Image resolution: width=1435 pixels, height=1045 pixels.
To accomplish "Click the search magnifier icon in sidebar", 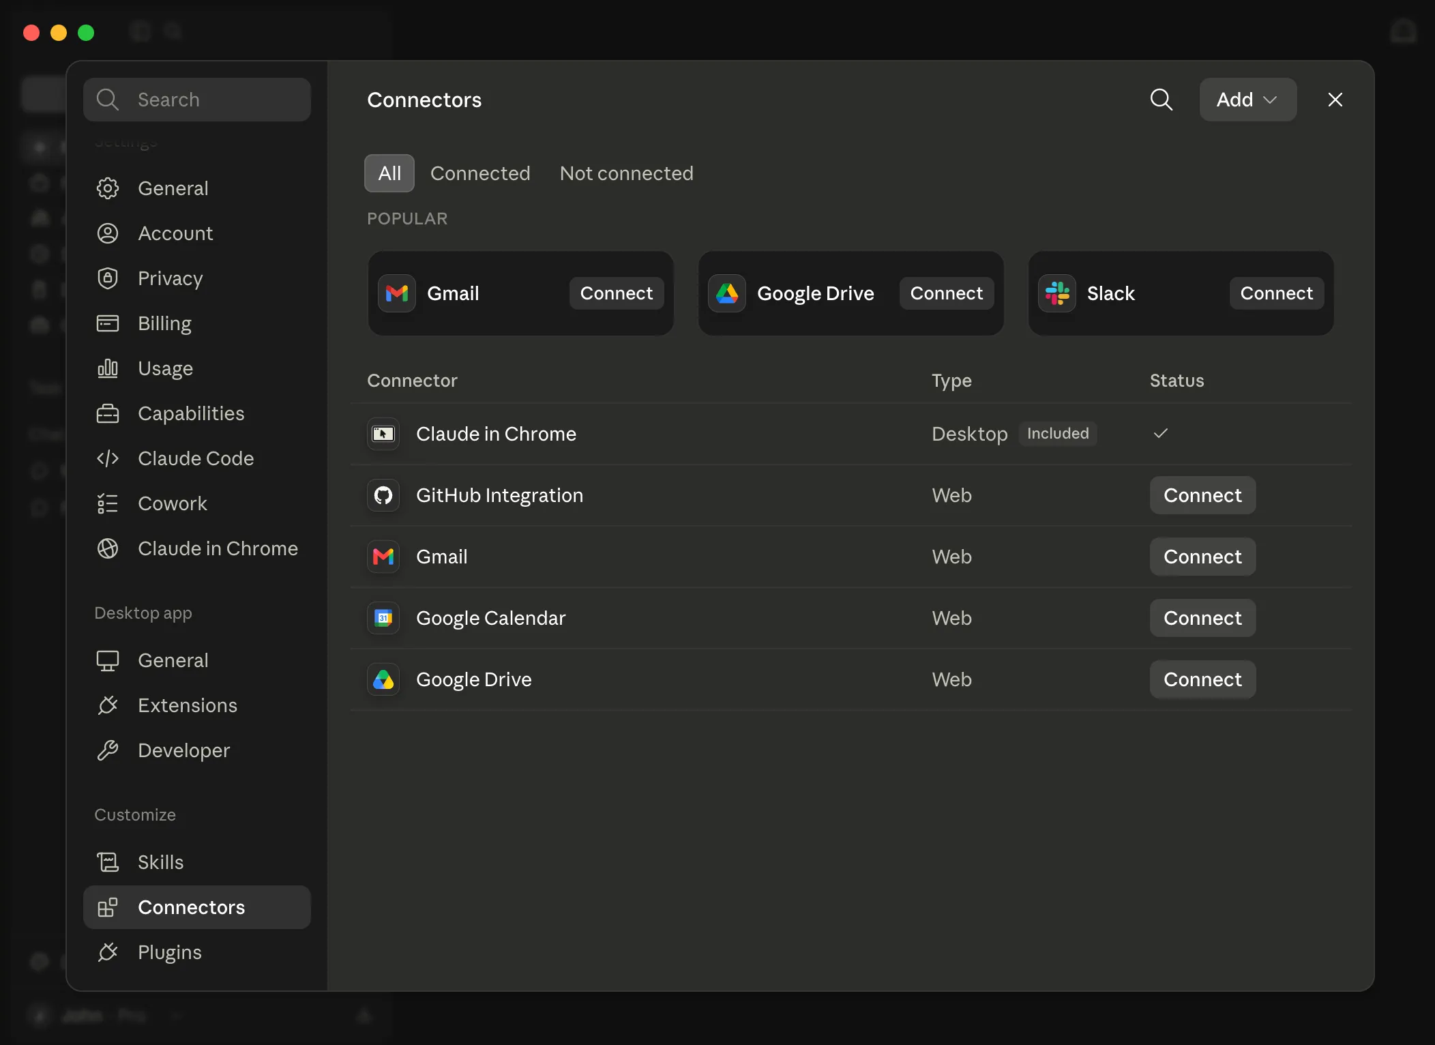I will [108, 100].
